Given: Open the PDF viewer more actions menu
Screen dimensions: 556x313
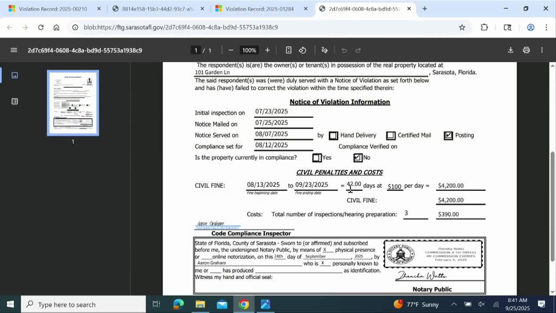Looking at the screenshot, I should coord(542,50).
